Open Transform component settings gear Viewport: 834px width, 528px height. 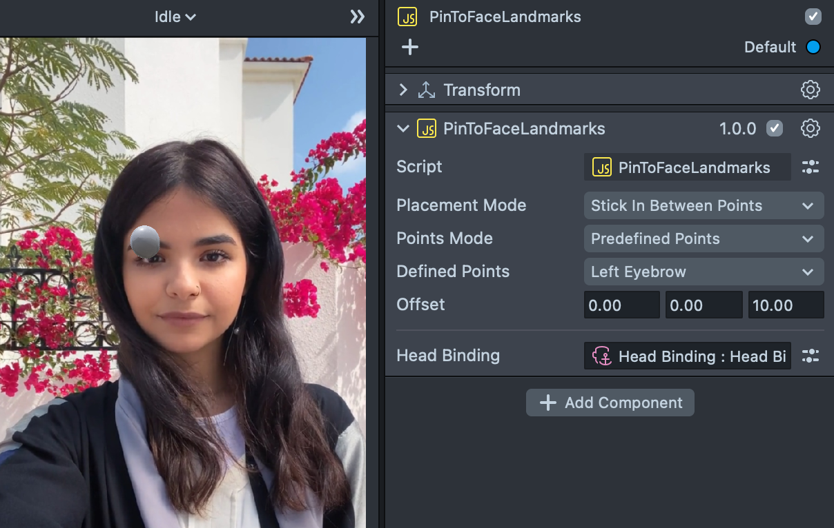click(x=810, y=90)
